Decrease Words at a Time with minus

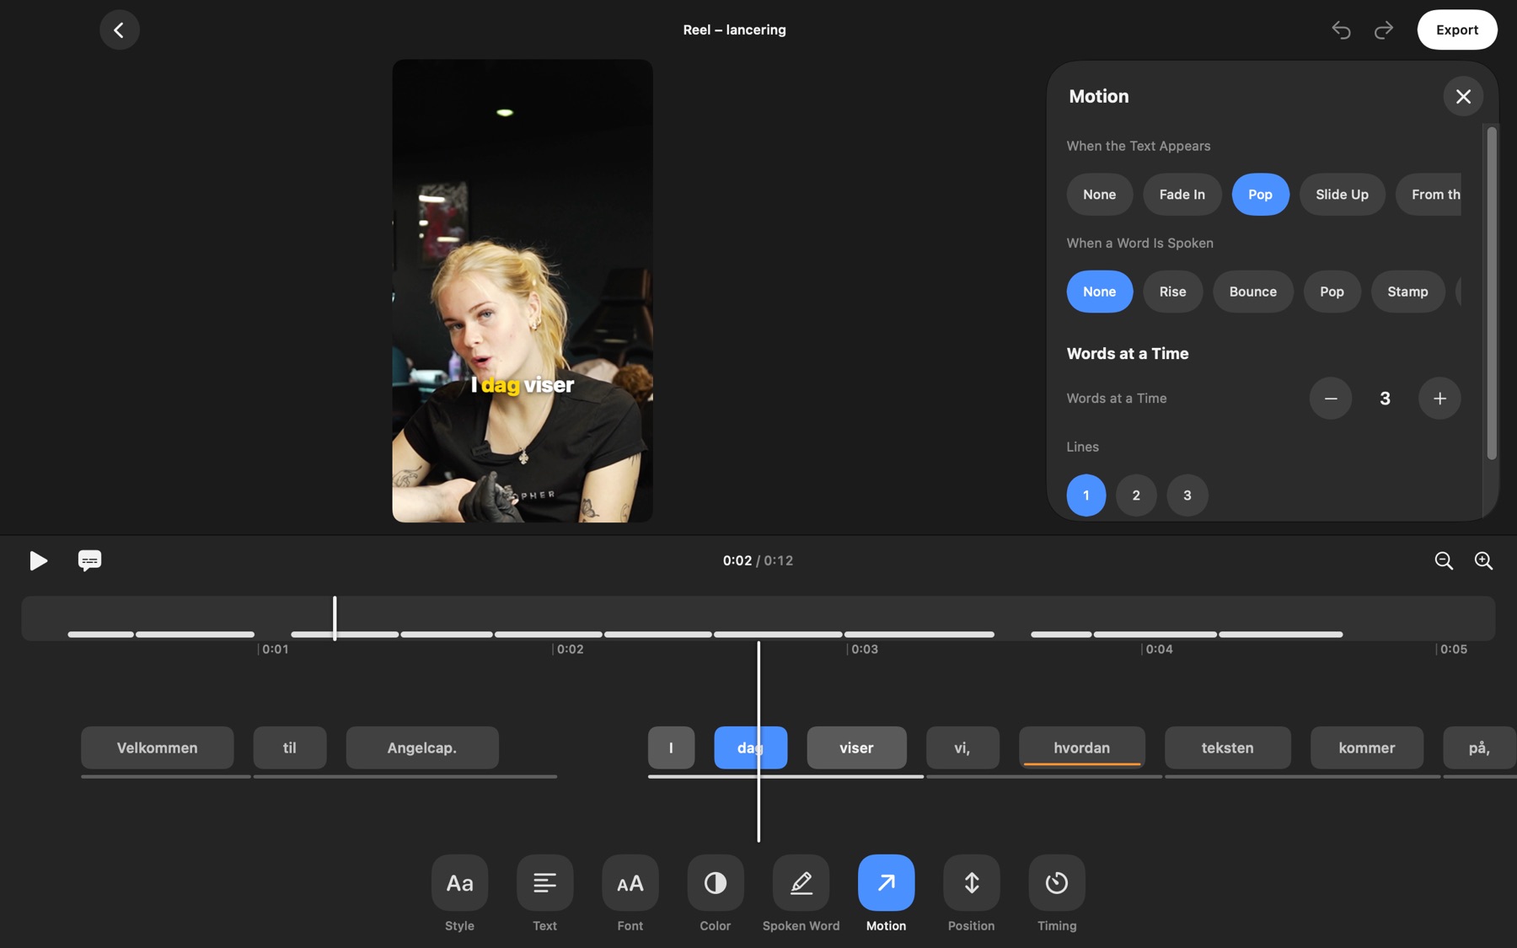1330,398
